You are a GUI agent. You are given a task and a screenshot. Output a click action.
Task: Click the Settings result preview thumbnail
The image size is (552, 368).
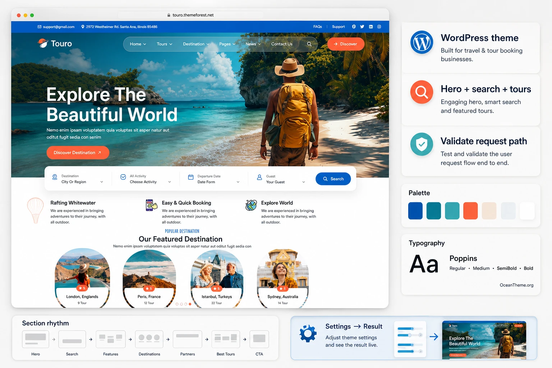484,340
